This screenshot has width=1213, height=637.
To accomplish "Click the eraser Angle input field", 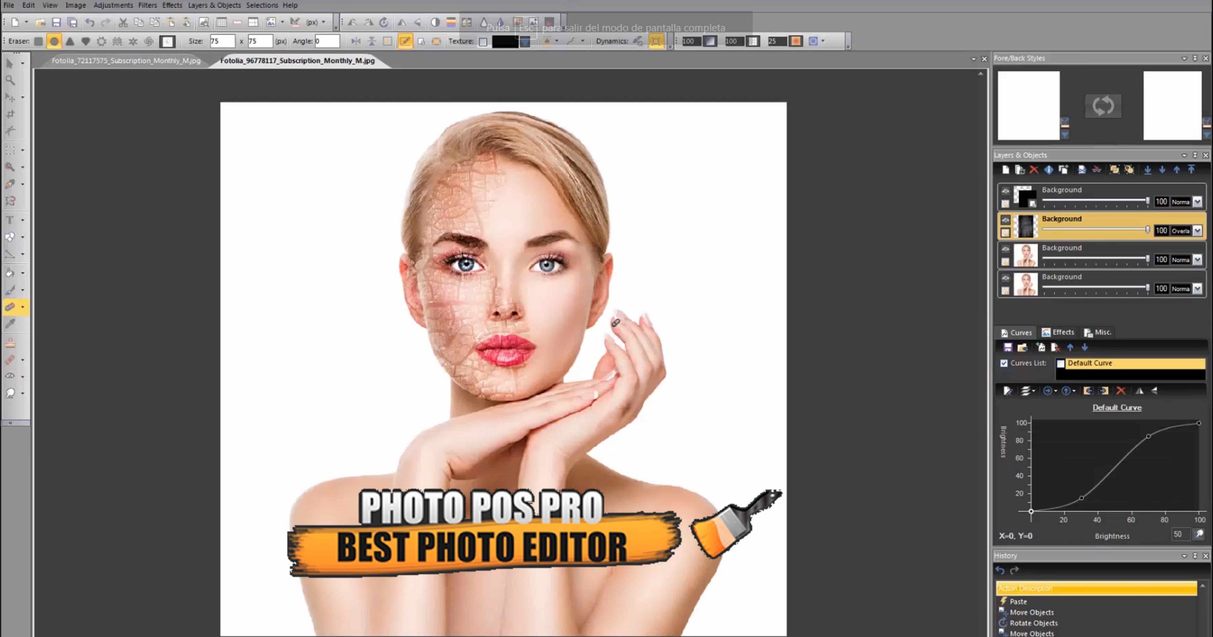I will (327, 42).
